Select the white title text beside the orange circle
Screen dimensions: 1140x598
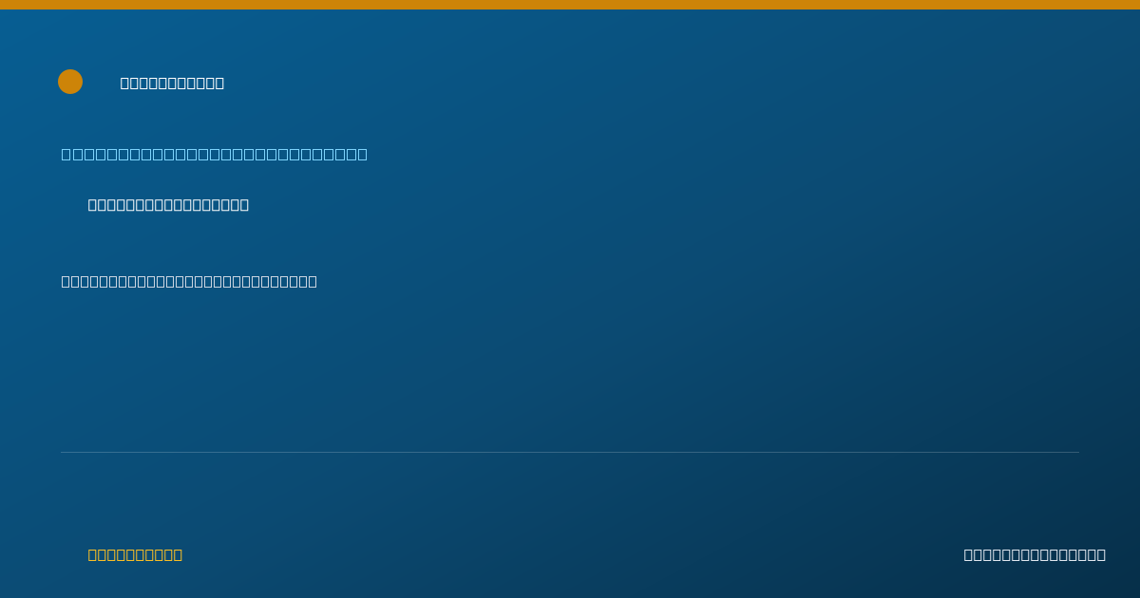click(x=172, y=83)
